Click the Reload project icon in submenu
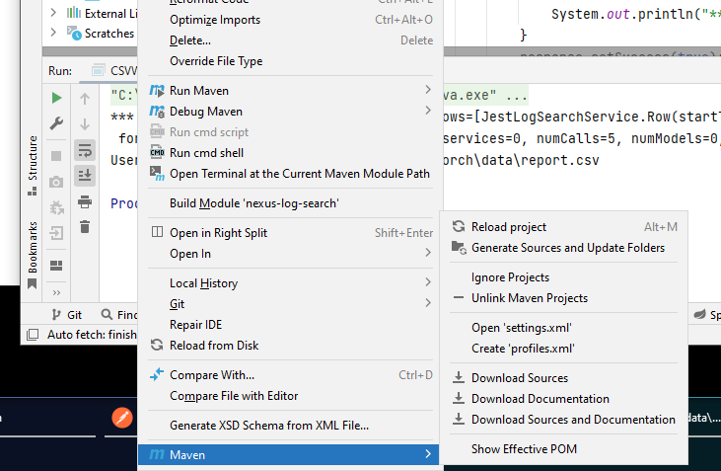Image resolution: width=721 pixels, height=471 pixels. pos(459,227)
